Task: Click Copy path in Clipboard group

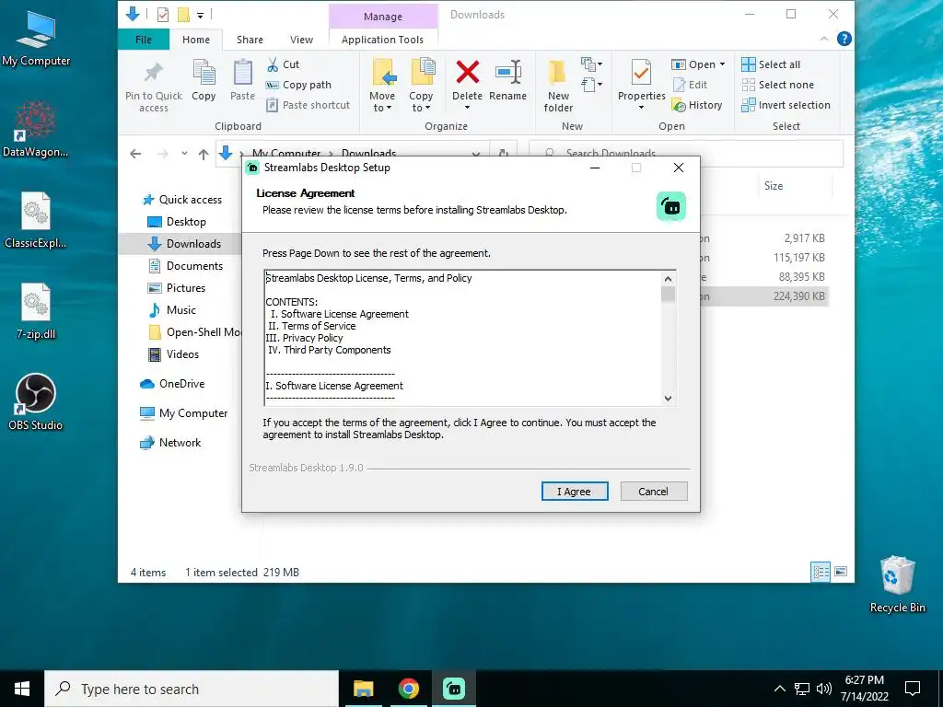Action: point(299,85)
